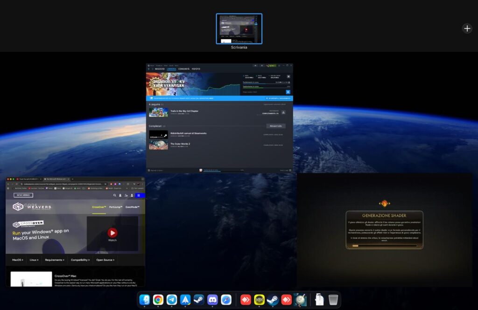Click the yellow CrossOver dock icon

click(x=260, y=300)
